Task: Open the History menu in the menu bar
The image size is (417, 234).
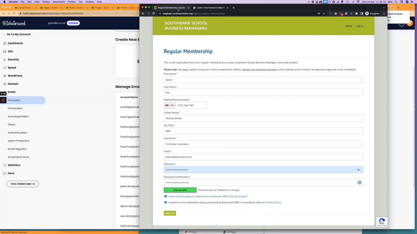Action: pos(46,2)
